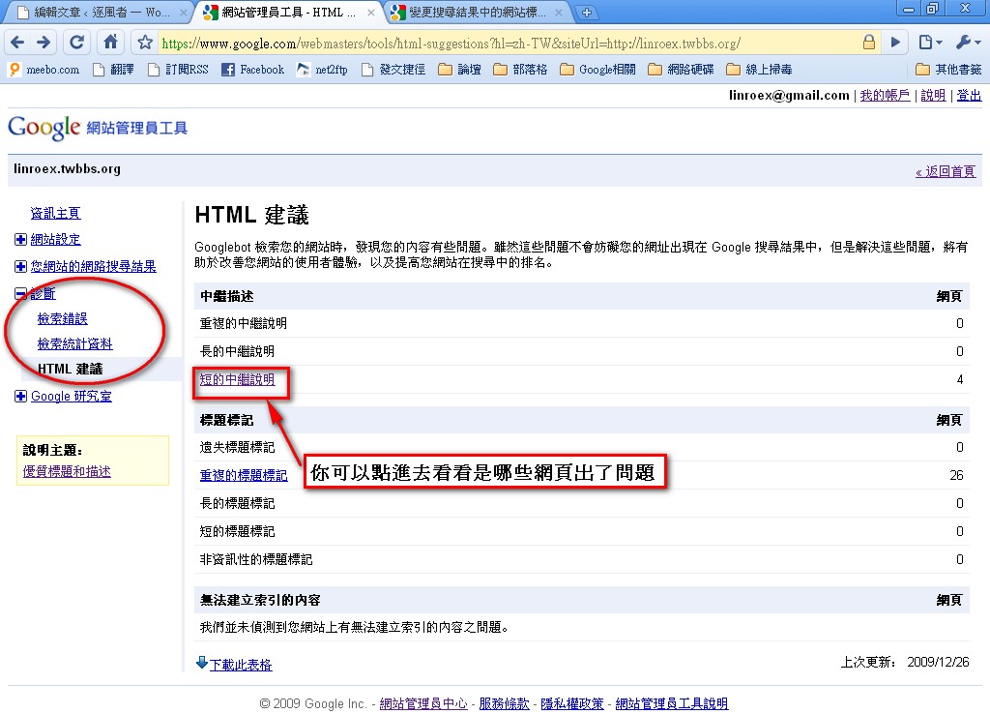990x714 pixels.
Task: Open the 論壇 bookmarks folder
Action: click(x=459, y=70)
